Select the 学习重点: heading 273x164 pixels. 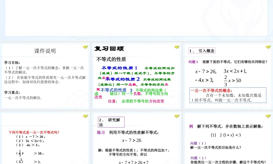12,93
